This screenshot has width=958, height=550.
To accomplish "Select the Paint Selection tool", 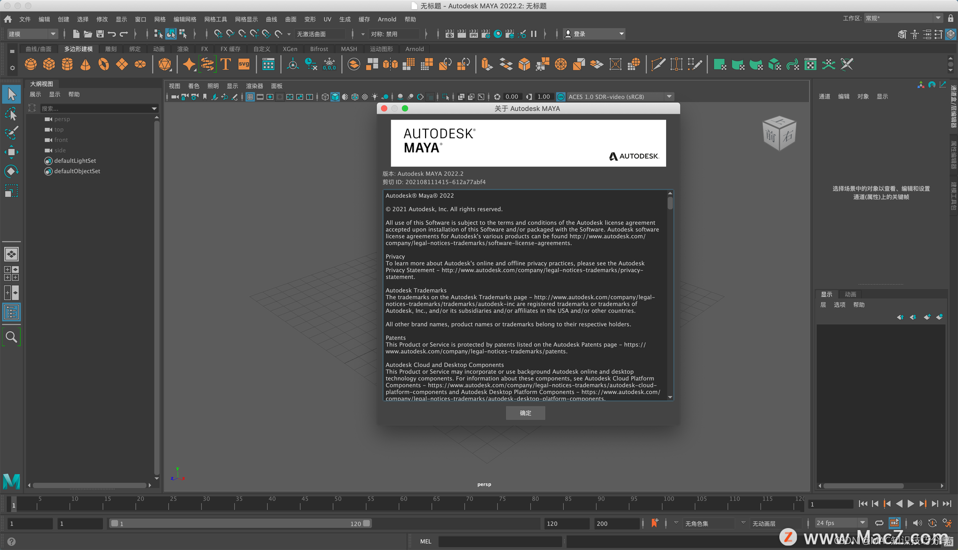I will pos(11,133).
